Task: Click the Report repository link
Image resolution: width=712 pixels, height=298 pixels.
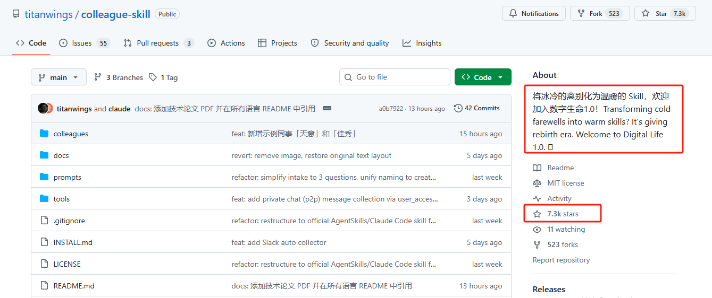Action: click(x=561, y=260)
